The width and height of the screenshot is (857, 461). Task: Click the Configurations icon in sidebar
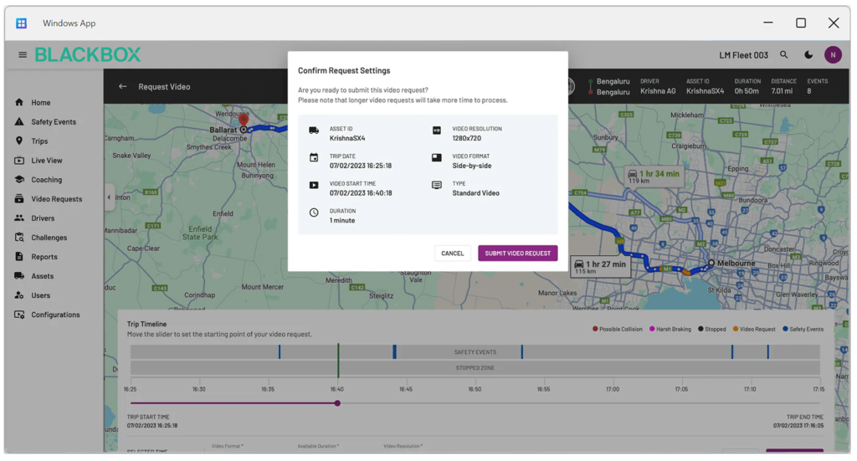click(x=19, y=314)
